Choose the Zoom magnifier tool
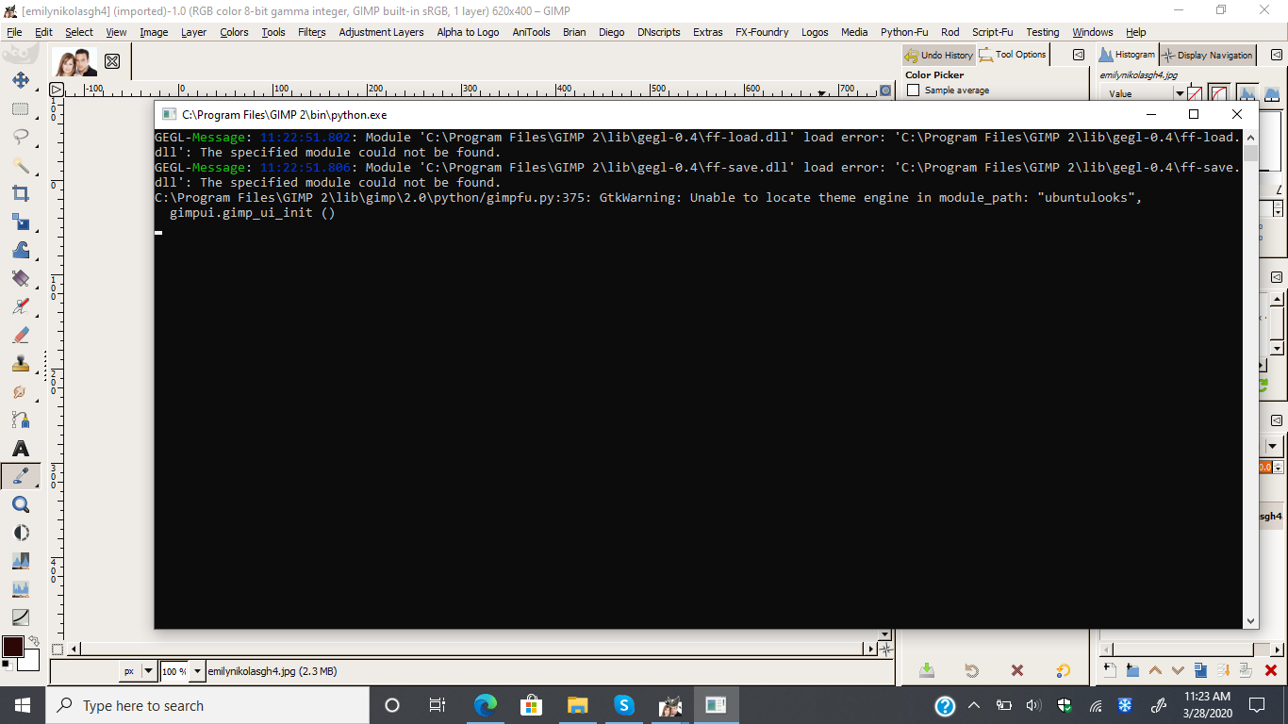This screenshot has width=1288, height=724. [20, 504]
